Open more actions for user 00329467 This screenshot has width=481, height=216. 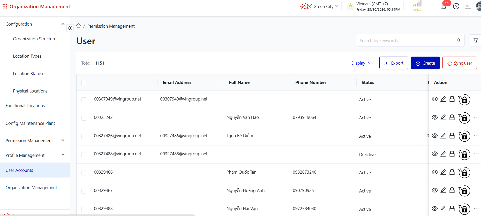pos(476,190)
